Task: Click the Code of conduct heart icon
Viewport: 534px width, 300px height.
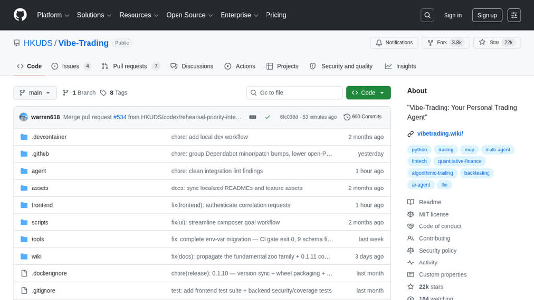Action: [411, 226]
